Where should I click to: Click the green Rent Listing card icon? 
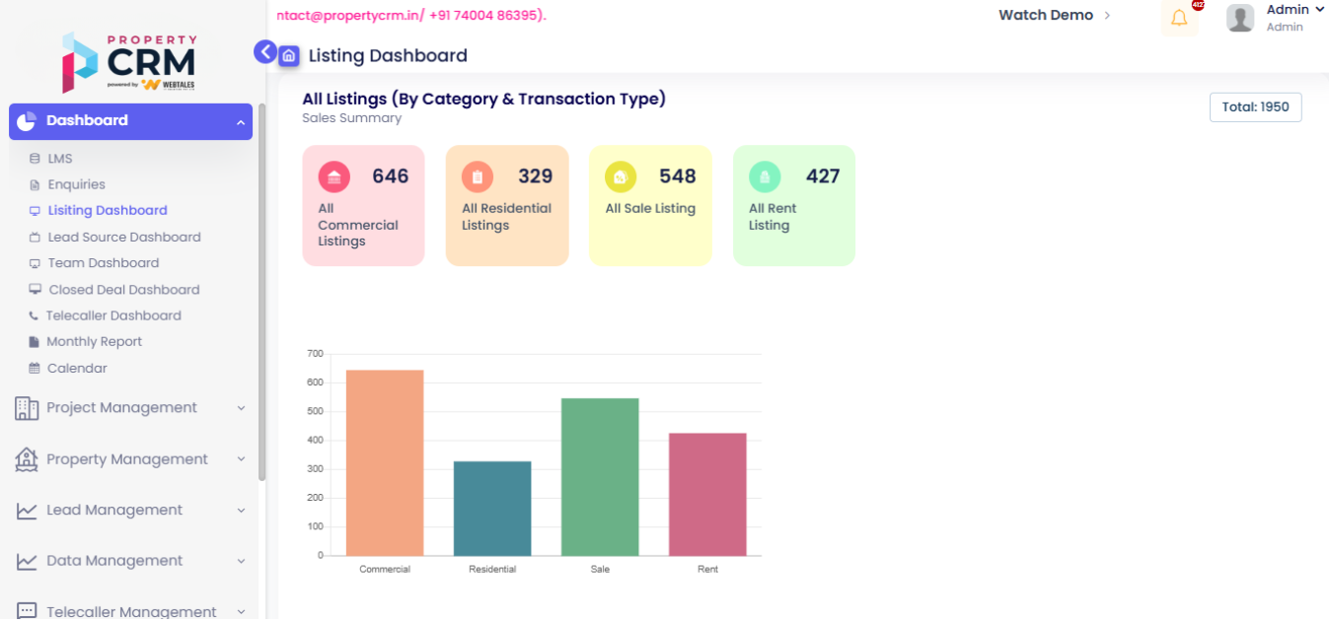pos(765,177)
